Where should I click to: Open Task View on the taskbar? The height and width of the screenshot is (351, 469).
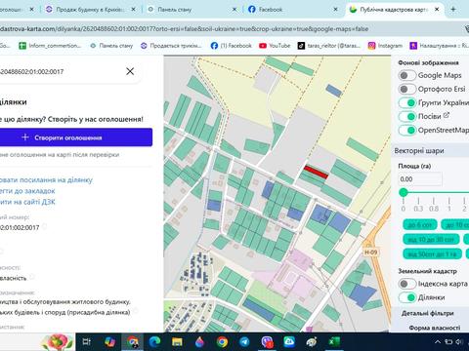87,342
